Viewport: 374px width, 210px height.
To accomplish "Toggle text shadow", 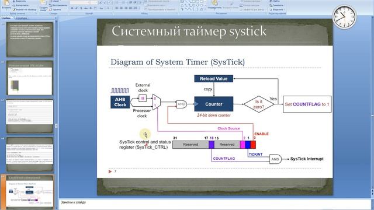I will 91,8.
